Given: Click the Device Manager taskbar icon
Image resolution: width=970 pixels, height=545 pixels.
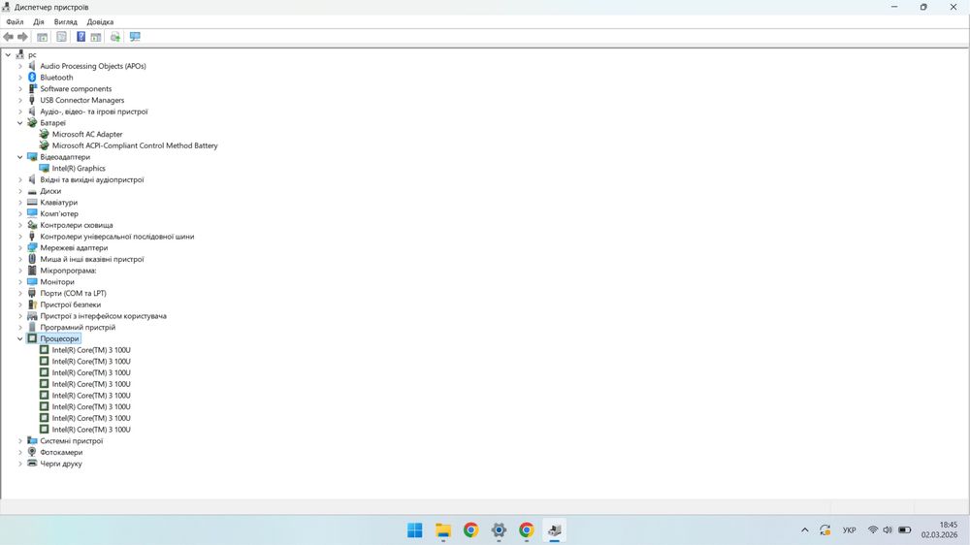Looking at the screenshot, I should tap(554, 530).
